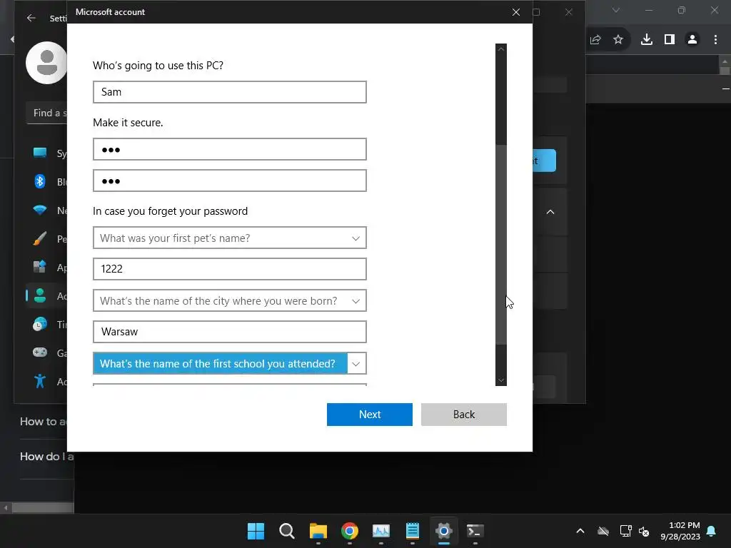Open Personalization brush icon in Settings sidebar

point(40,238)
